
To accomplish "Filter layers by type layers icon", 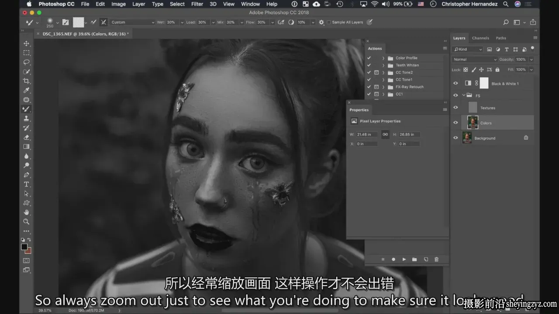I will pyautogui.click(x=507, y=49).
